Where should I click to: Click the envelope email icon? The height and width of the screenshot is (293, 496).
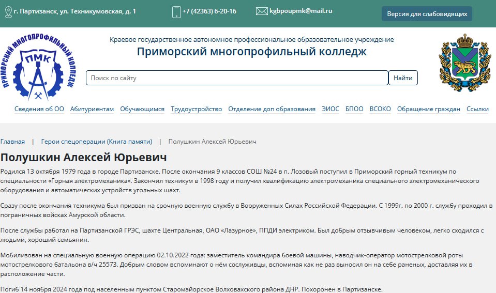tap(261, 11)
